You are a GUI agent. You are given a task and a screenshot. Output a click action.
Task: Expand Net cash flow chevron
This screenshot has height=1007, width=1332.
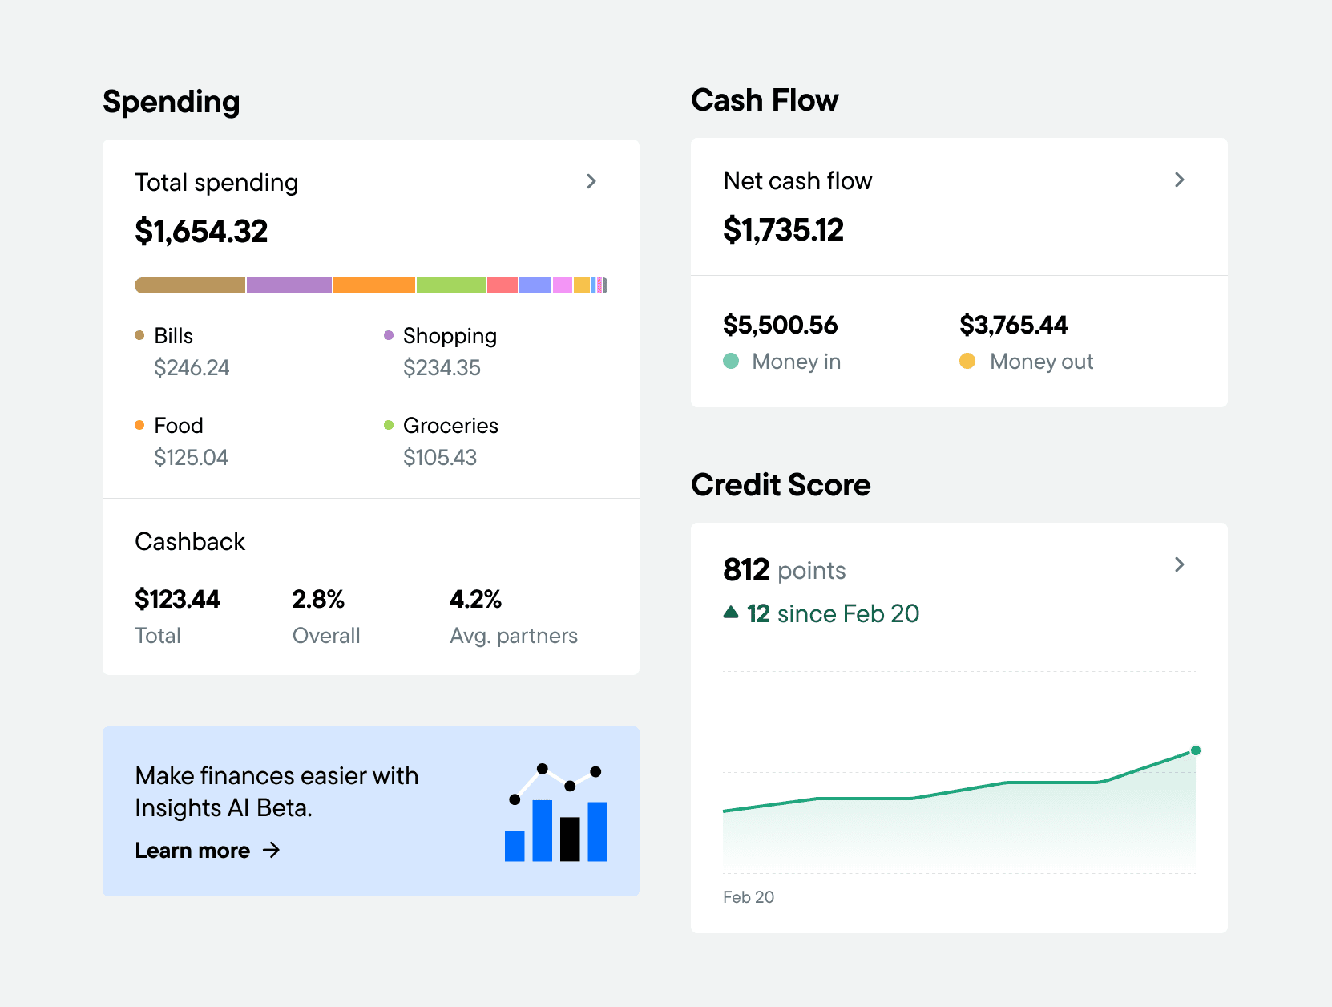1179,180
